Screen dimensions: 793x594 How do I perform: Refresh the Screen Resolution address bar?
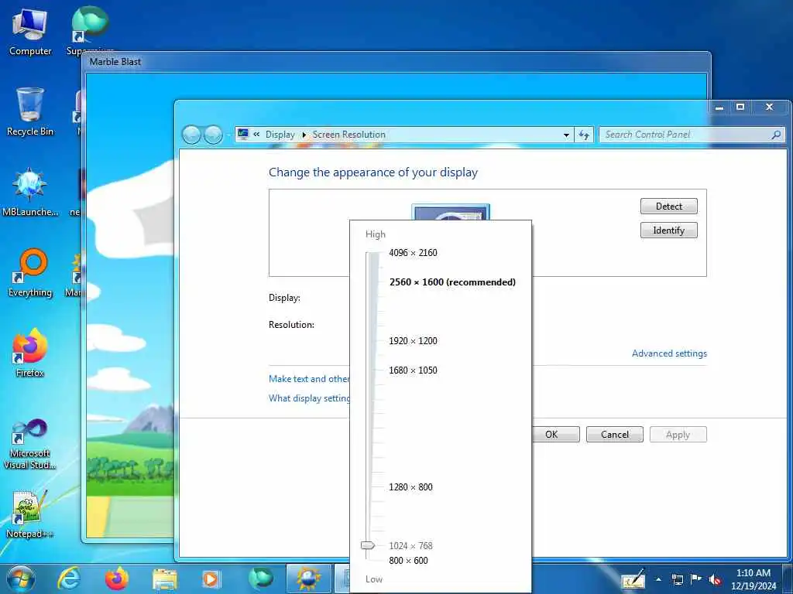[x=584, y=135]
